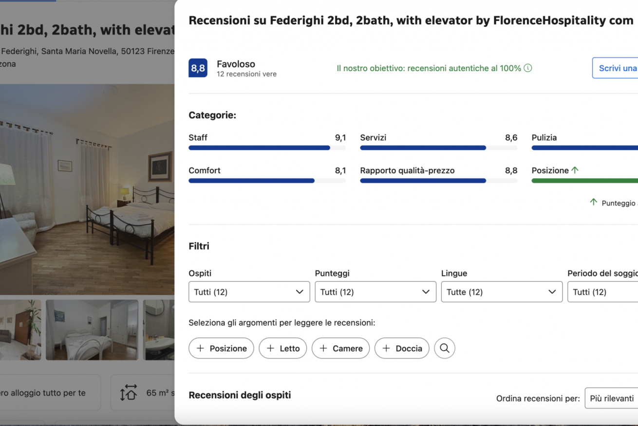
Task: Open the bathroom sink thumbnail
Action: [159, 330]
